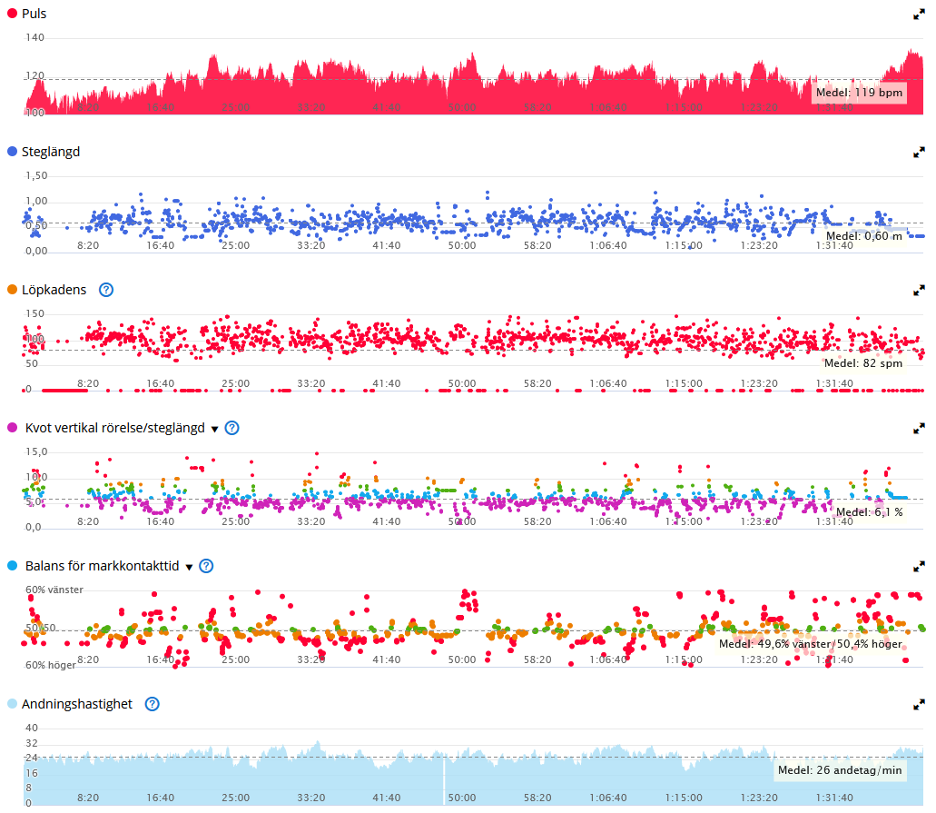Click the orange Löpkadens legend dot
Viewport: 936px width, 813px height.
coord(12,289)
